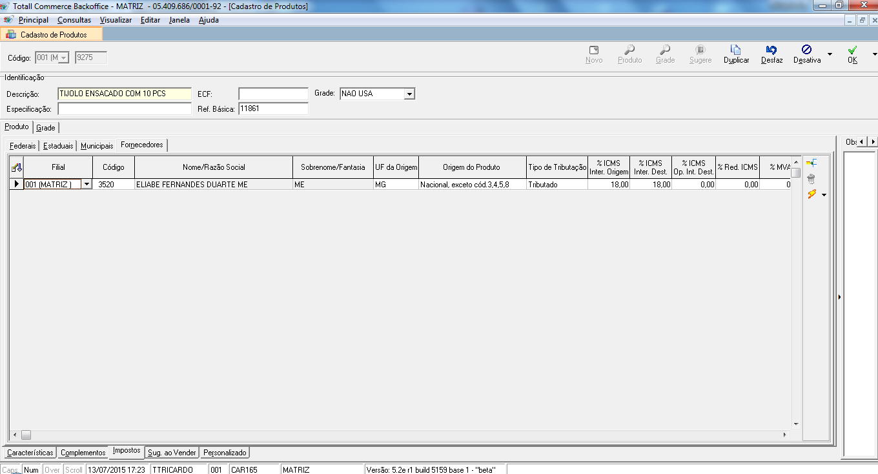Click the ECF input field
This screenshot has width=878, height=474.
pyautogui.click(x=273, y=94)
